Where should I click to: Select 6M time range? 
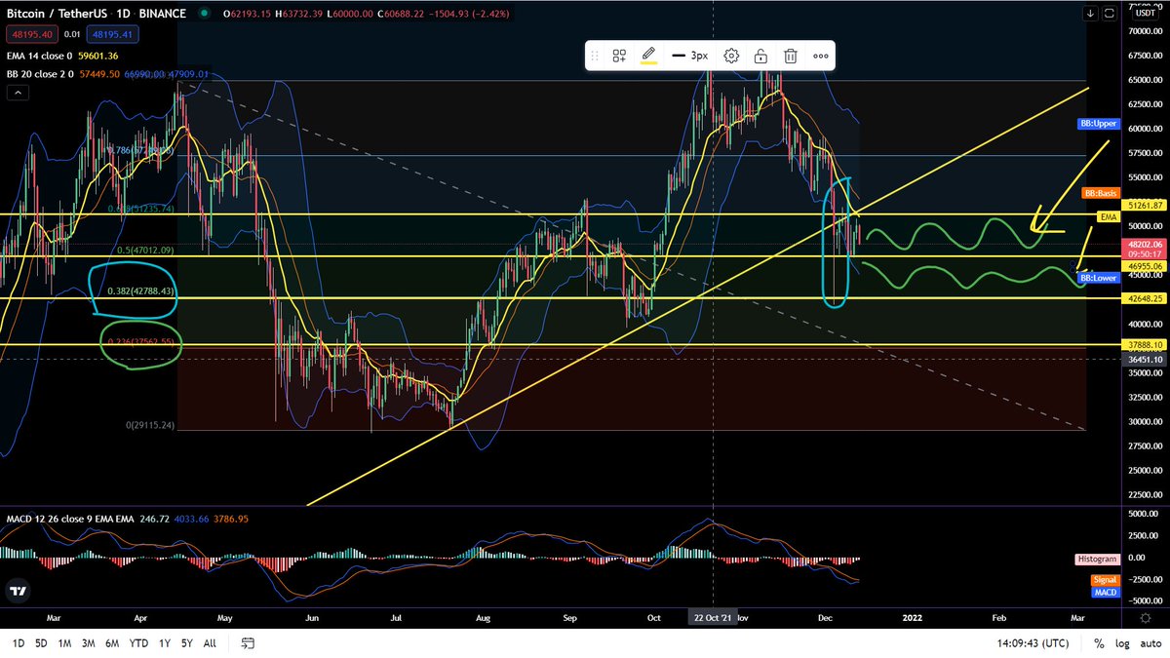(112, 643)
